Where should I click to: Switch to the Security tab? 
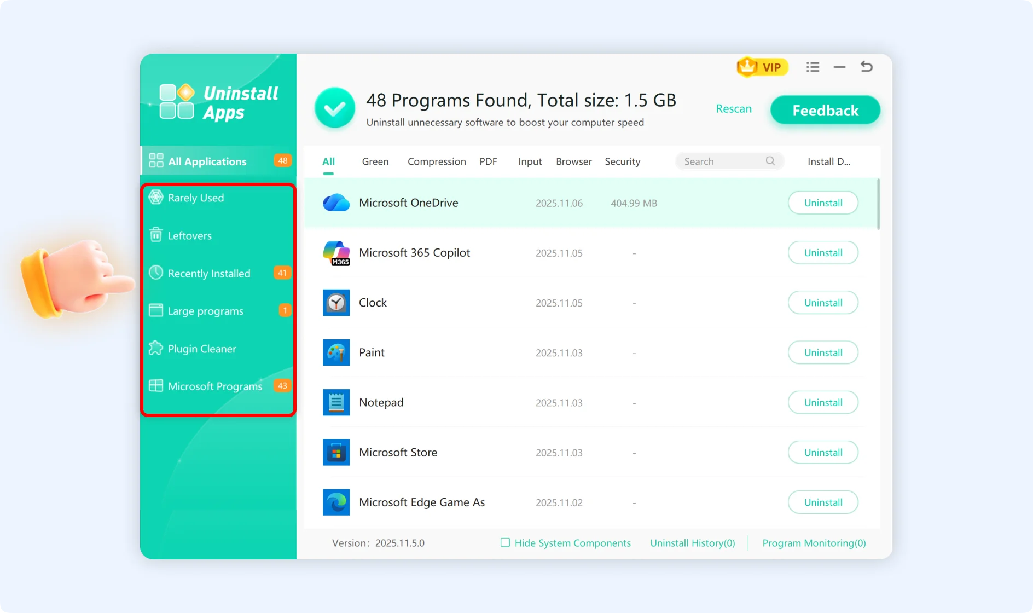click(x=622, y=161)
